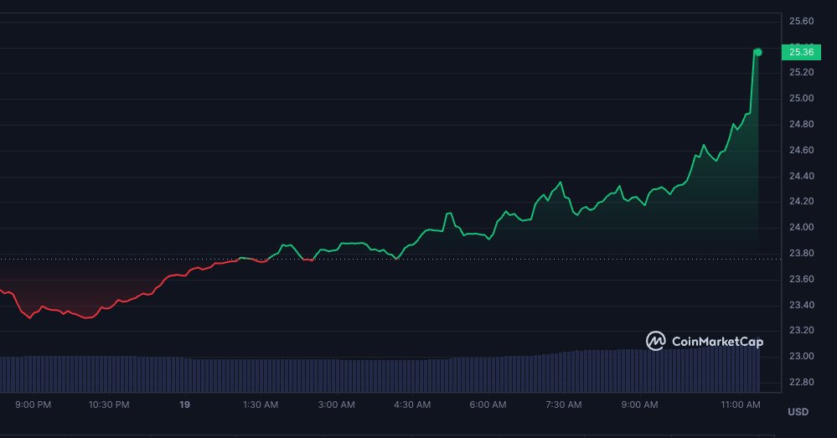Click the 25.20 price axis value

click(801, 72)
